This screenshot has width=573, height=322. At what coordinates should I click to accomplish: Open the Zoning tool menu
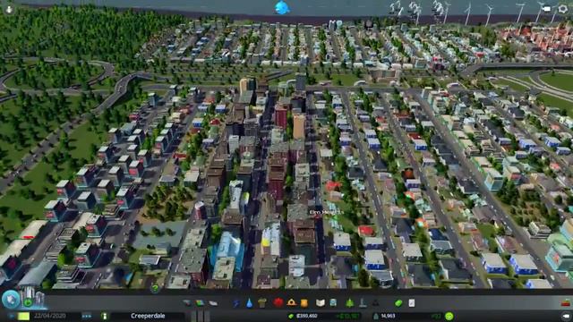[200, 303]
